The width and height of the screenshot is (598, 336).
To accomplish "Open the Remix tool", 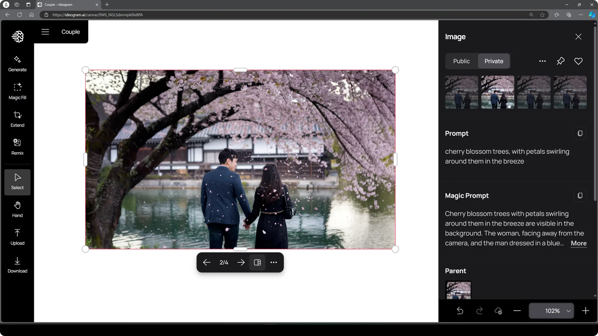I will (17, 146).
